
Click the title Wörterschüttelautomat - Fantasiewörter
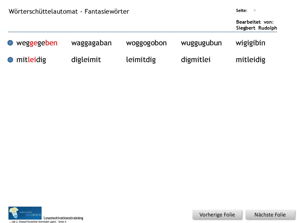[x=69, y=12]
